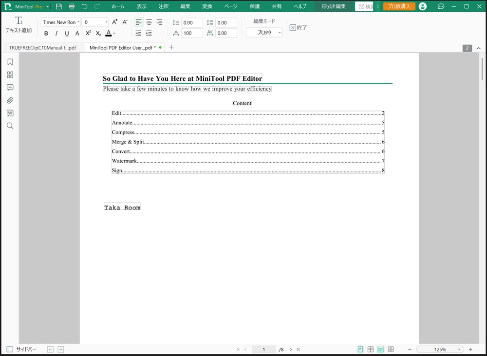The width and height of the screenshot is (487, 356).
Task: Increase font size with A+ icon
Action: pyautogui.click(x=114, y=22)
